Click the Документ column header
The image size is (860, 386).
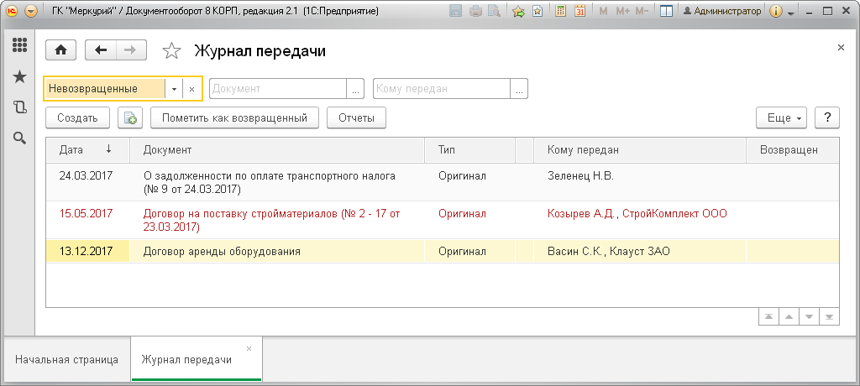277,150
